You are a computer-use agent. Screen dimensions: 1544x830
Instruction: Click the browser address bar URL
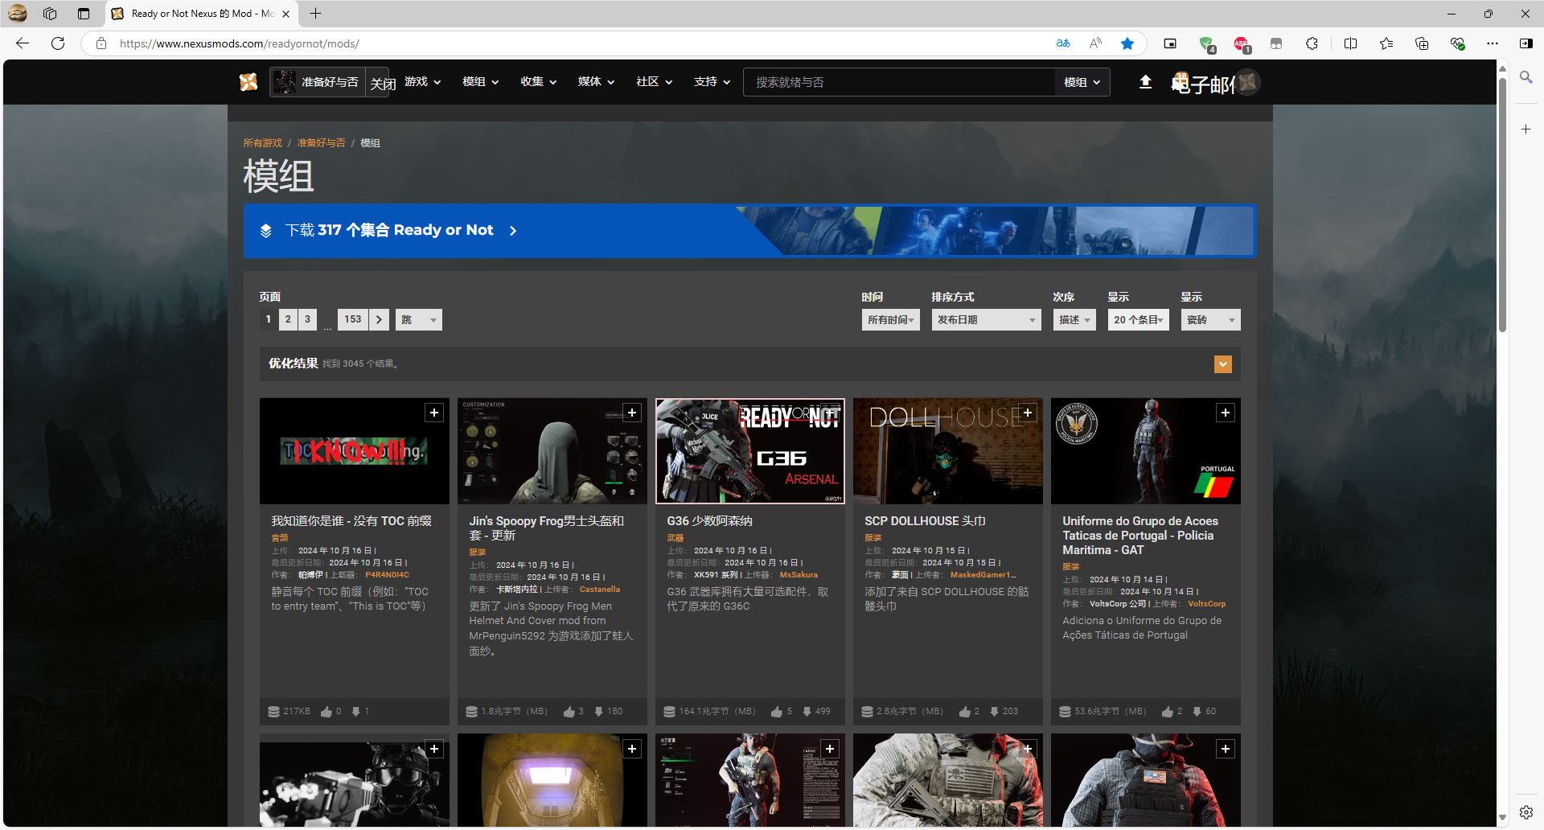click(x=240, y=43)
